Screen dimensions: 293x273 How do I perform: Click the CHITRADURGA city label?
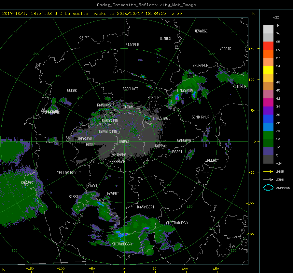[177, 223]
